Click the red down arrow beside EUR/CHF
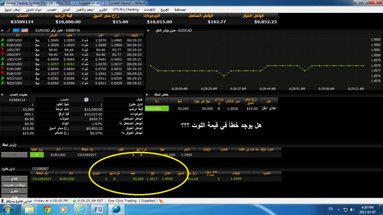This screenshot has height=215, width=383. tap(3, 74)
